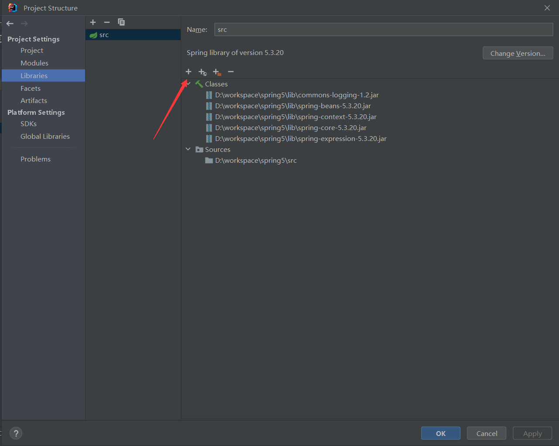Select Libraries in the sidebar
This screenshot has height=446, width=559.
pyautogui.click(x=43, y=75)
